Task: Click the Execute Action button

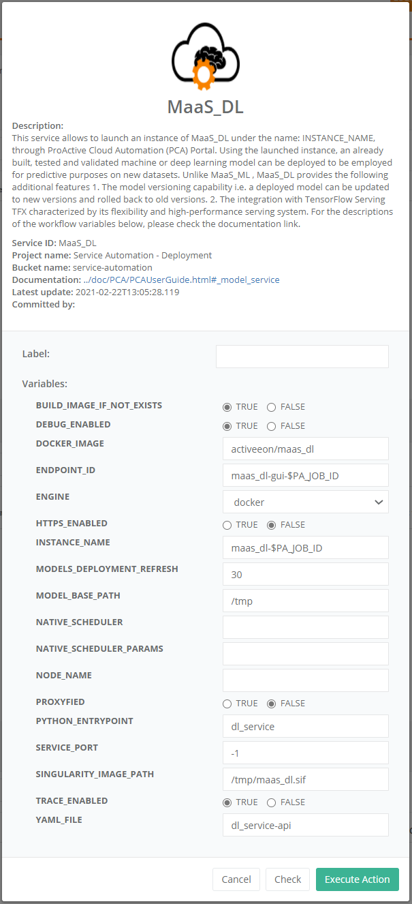Action: click(358, 879)
